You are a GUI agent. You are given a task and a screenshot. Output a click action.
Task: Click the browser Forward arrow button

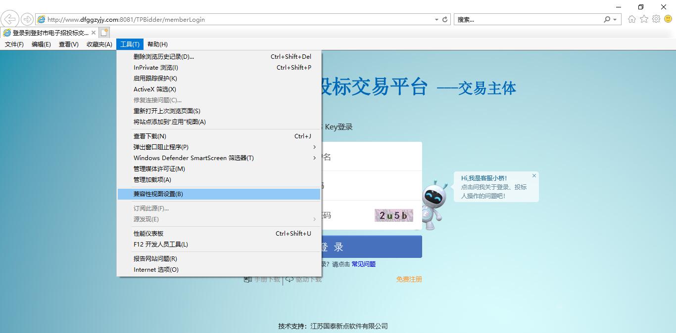tap(27, 19)
